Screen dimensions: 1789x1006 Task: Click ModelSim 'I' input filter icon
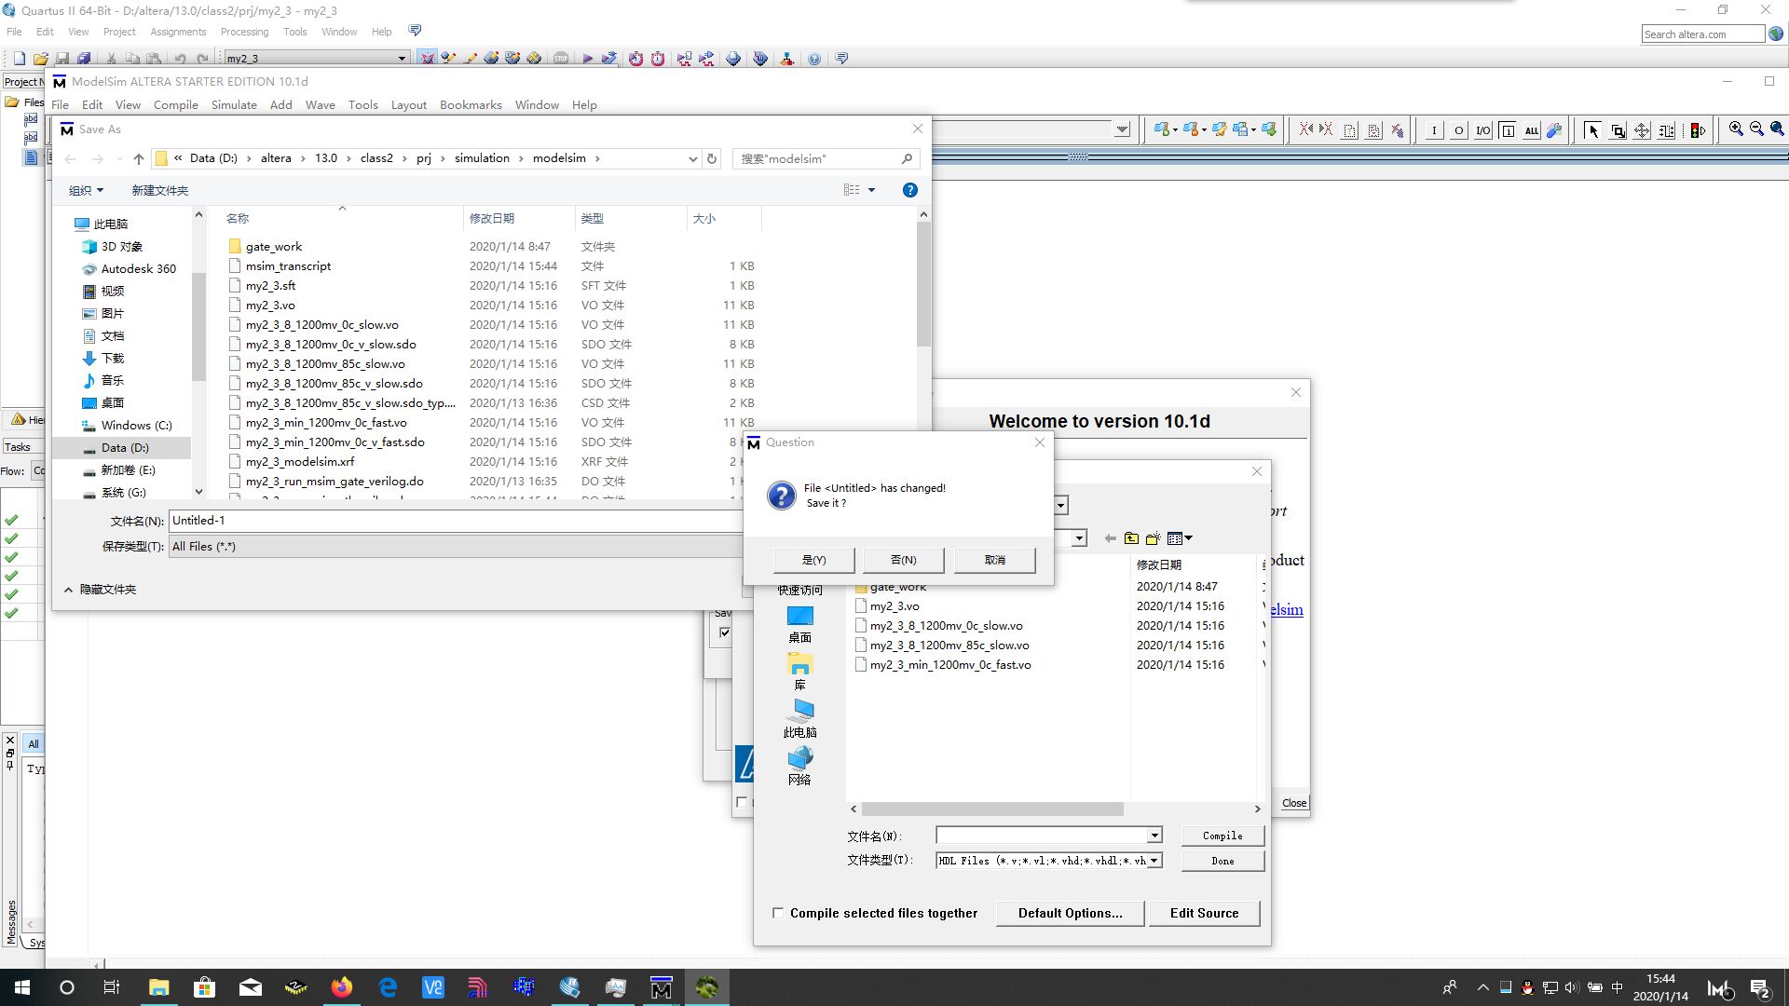pyautogui.click(x=1434, y=130)
